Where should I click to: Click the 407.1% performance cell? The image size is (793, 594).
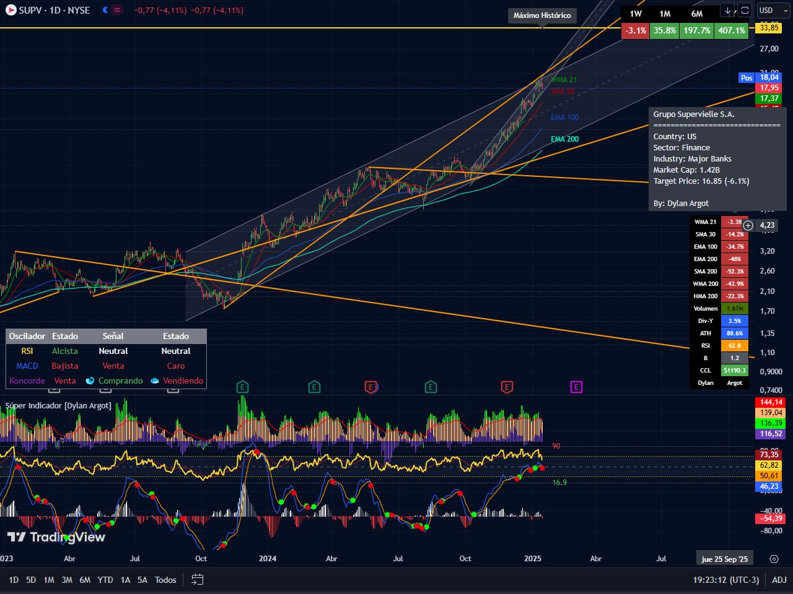[732, 30]
